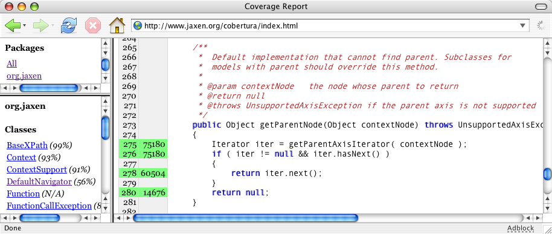This screenshot has height=234, width=552.
Task: Click the toolbar toggle pill in title bar
Action: 541,6
